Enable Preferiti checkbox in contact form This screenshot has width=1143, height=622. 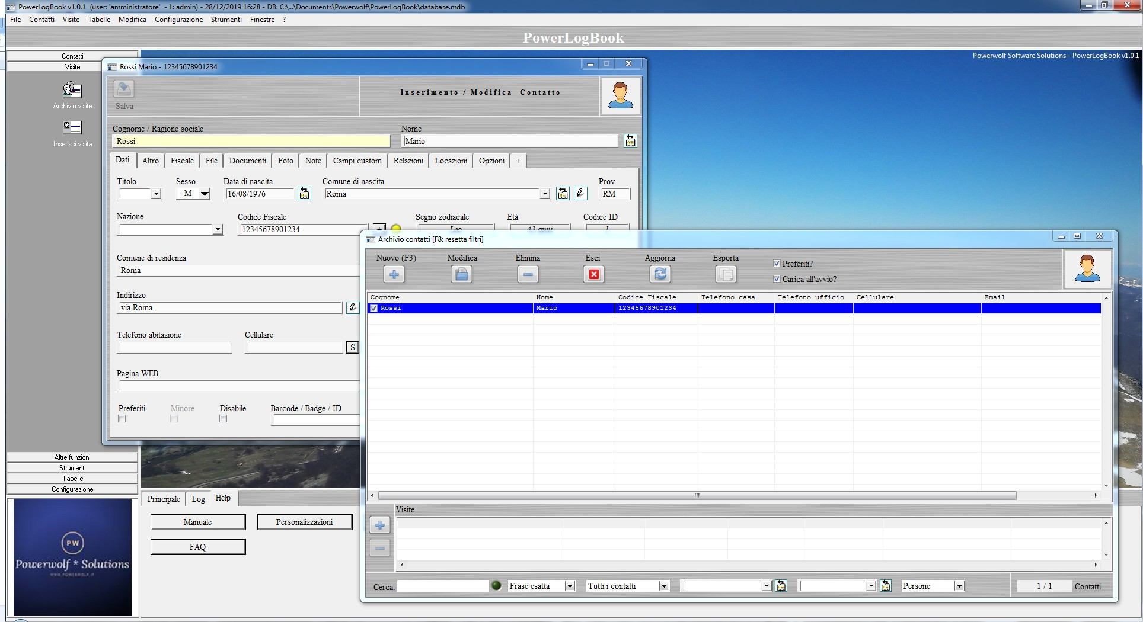(122, 419)
